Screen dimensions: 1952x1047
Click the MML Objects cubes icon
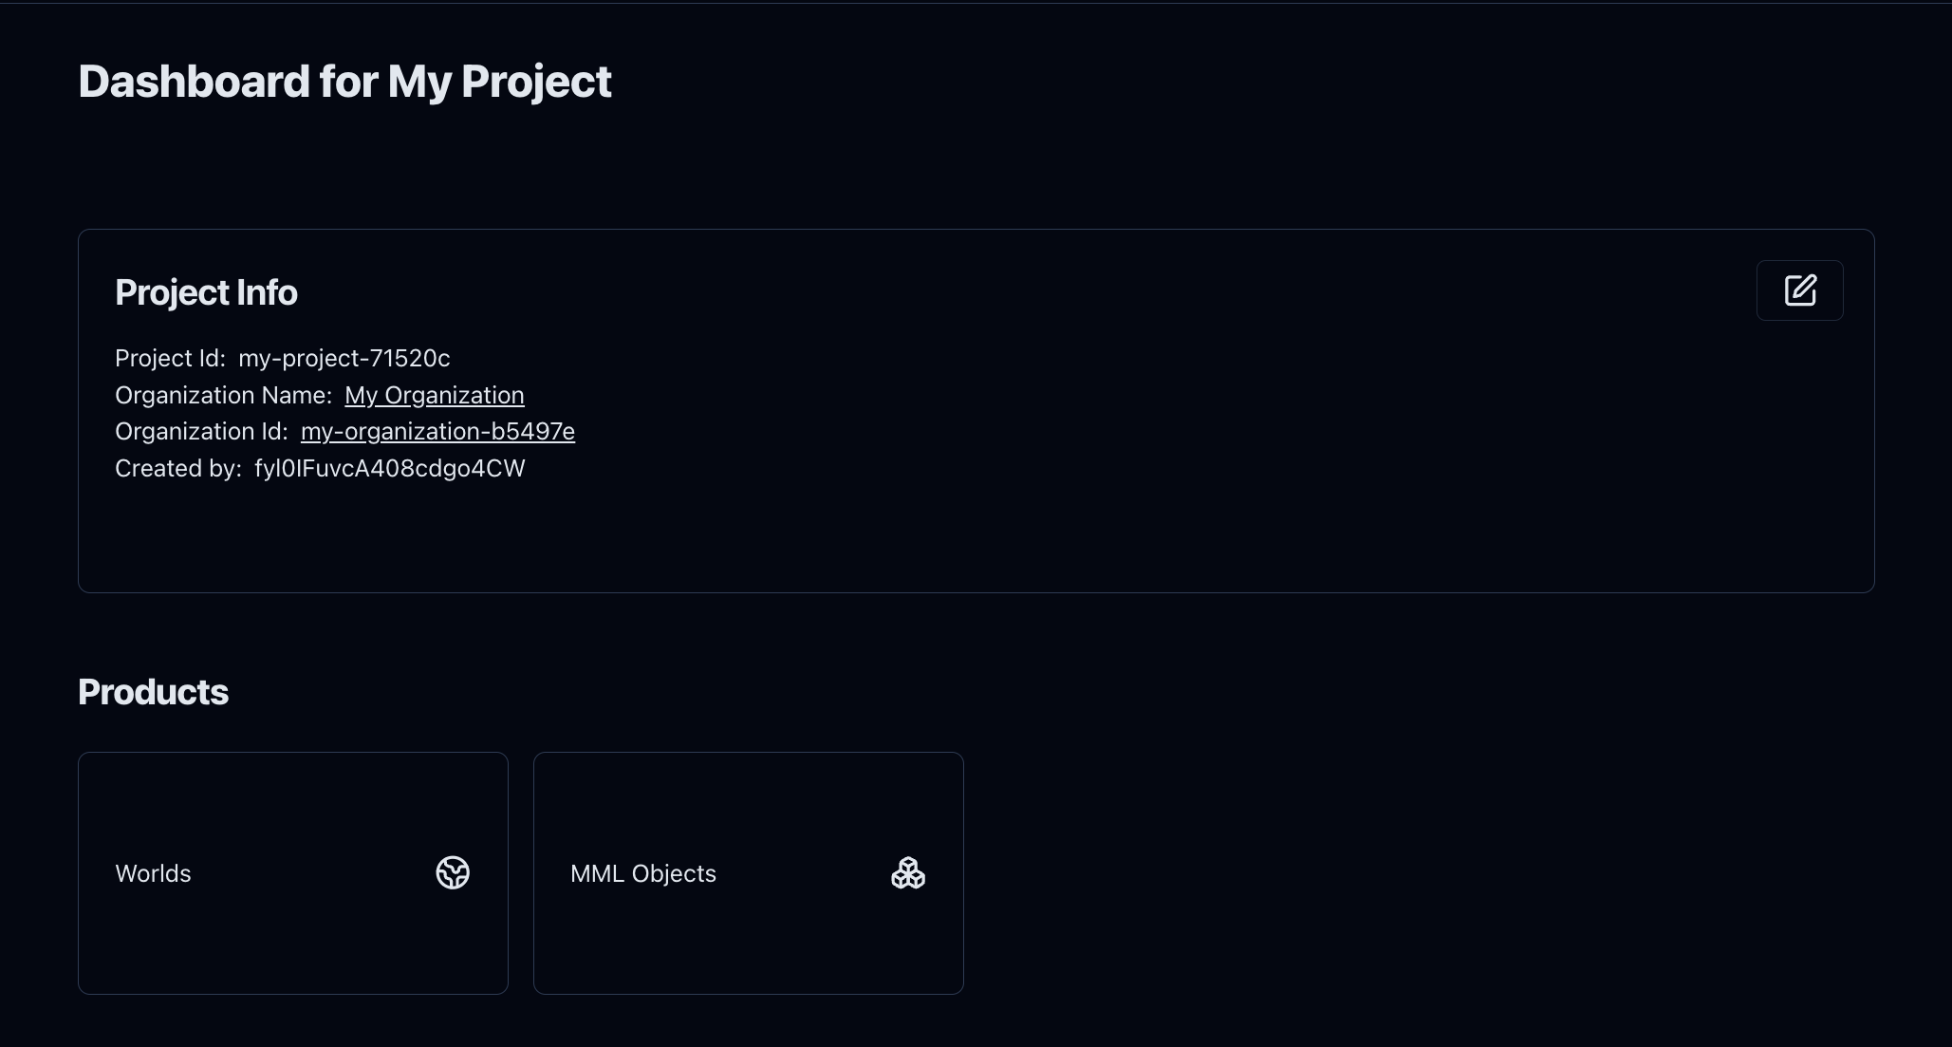coord(908,872)
